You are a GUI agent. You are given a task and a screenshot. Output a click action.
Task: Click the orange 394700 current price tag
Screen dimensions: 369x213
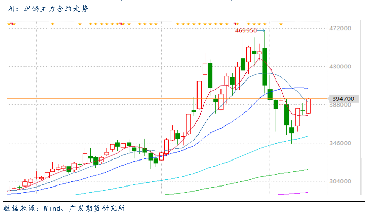(343, 98)
